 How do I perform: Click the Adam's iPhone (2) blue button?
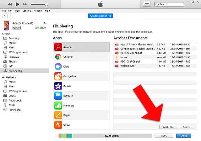100,16
